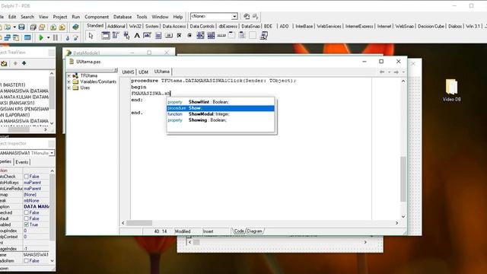Open the Project menu
The image size is (487, 274).
click(x=60, y=17)
